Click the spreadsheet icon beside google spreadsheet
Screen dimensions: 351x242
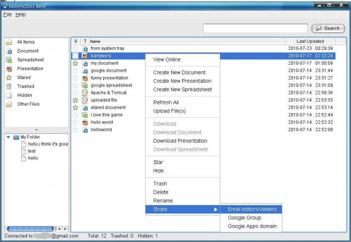[85, 86]
